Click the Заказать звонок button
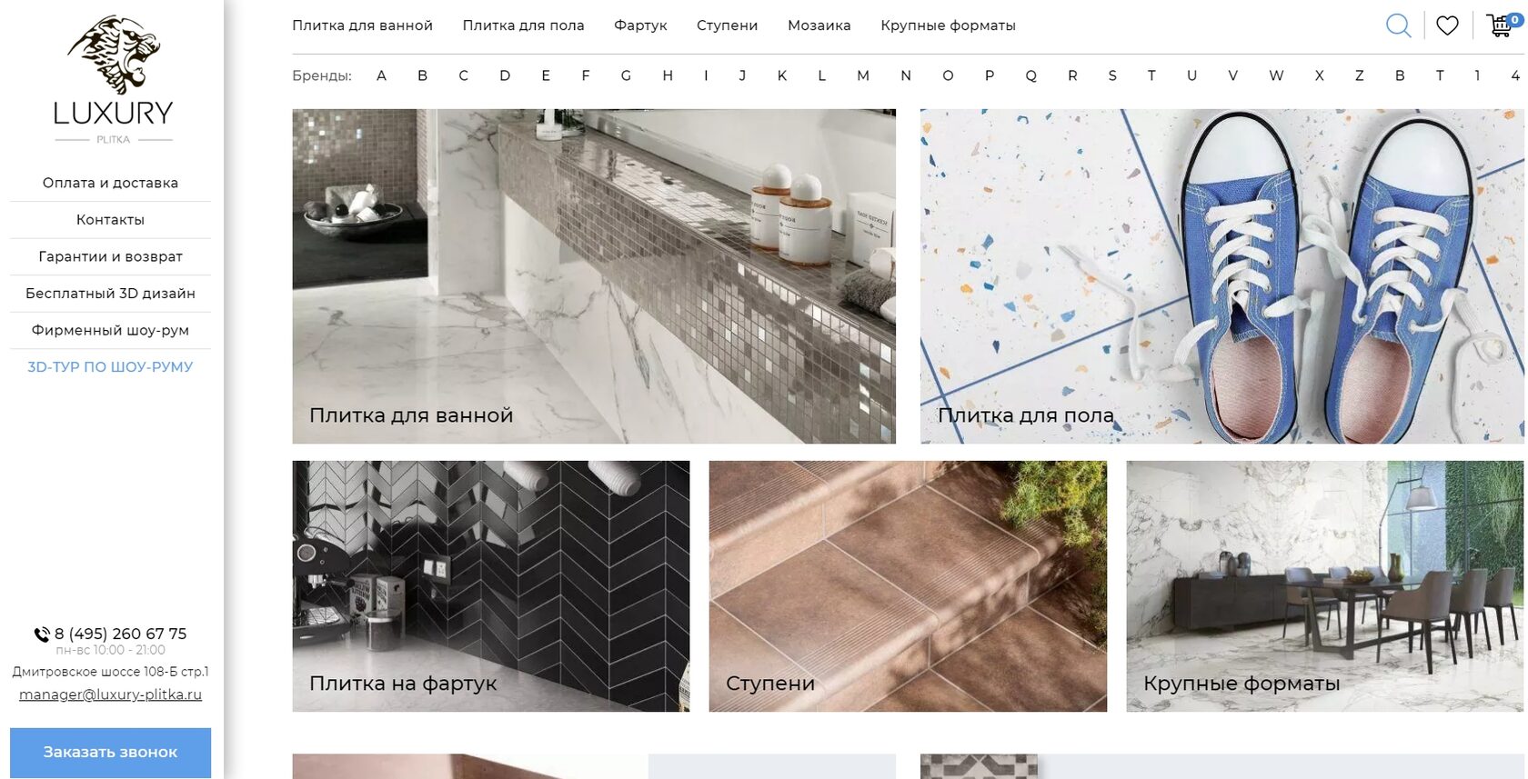The image size is (1528, 779). (110, 753)
